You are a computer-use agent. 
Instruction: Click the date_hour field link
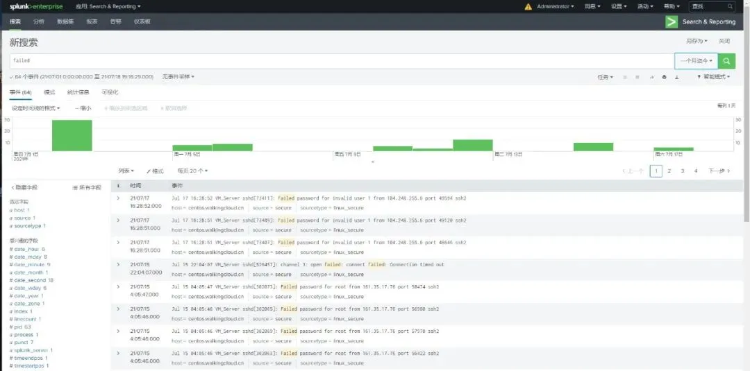pos(26,249)
